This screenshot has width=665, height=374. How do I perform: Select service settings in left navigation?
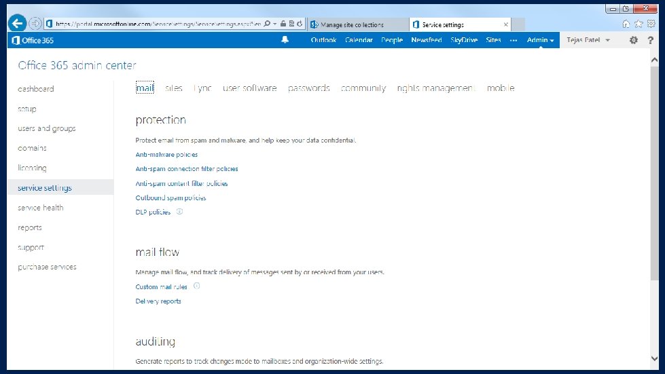point(60,187)
